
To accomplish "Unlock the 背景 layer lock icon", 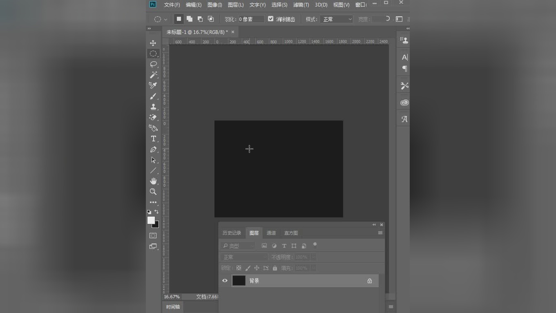I will coord(370,281).
